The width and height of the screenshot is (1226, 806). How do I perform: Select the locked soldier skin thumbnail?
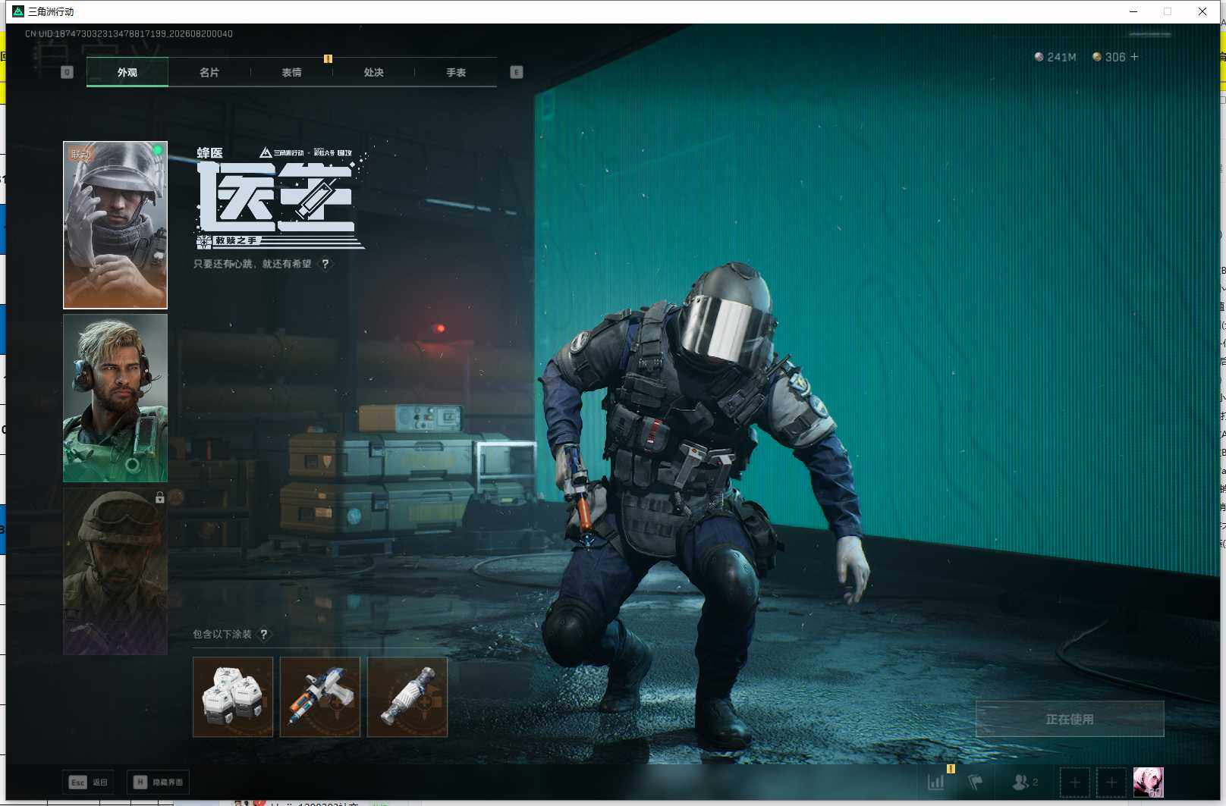click(x=115, y=571)
